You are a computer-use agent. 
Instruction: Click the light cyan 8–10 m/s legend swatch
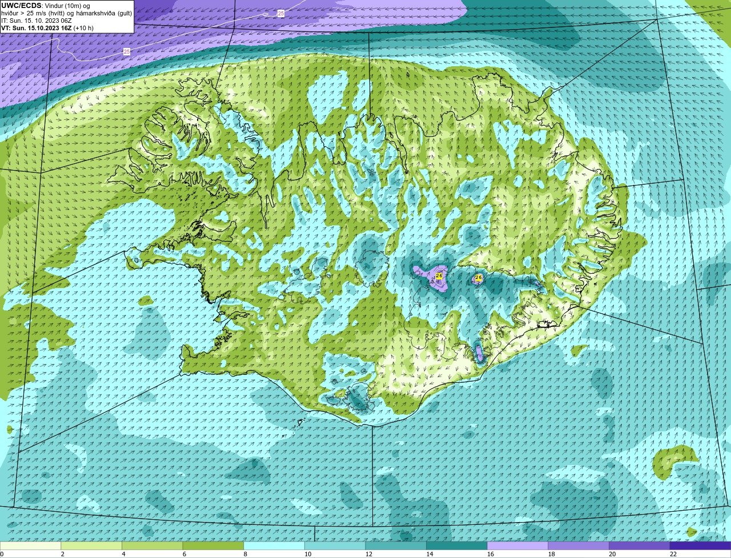(x=274, y=545)
